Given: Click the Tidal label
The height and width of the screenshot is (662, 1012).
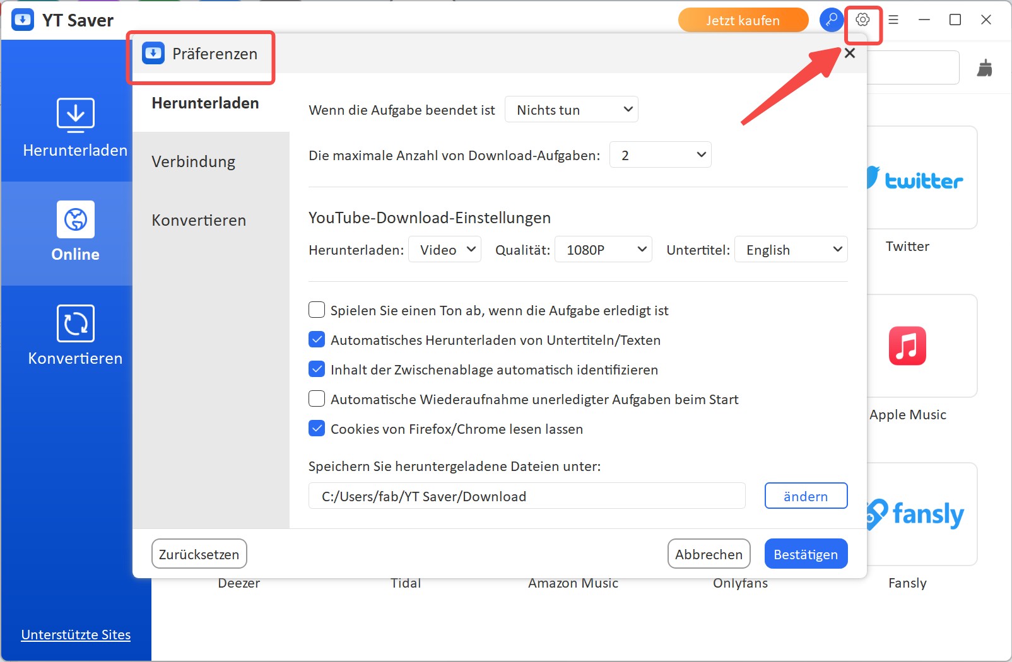Looking at the screenshot, I should pos(406,583).
